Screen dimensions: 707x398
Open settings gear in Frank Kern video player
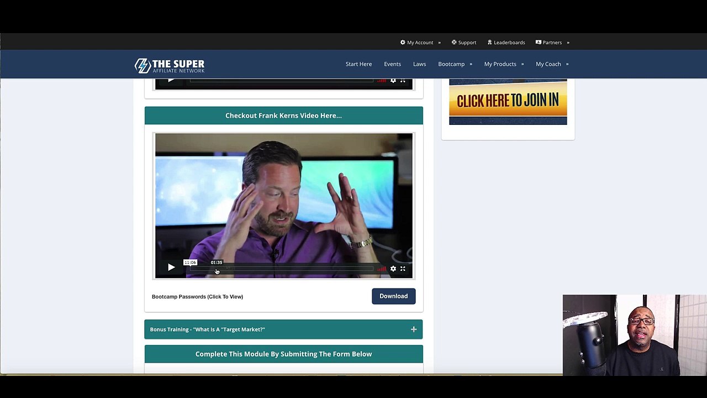pyautogui.click(x=393, y=269)
